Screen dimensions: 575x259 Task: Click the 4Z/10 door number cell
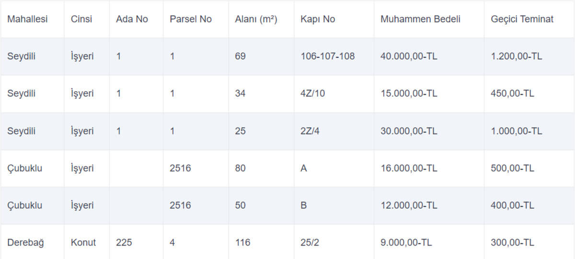coord(334,94)
